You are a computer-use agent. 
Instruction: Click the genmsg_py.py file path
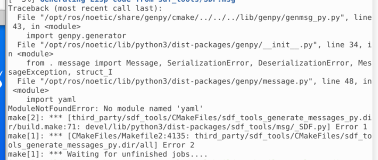coord(192,17)
